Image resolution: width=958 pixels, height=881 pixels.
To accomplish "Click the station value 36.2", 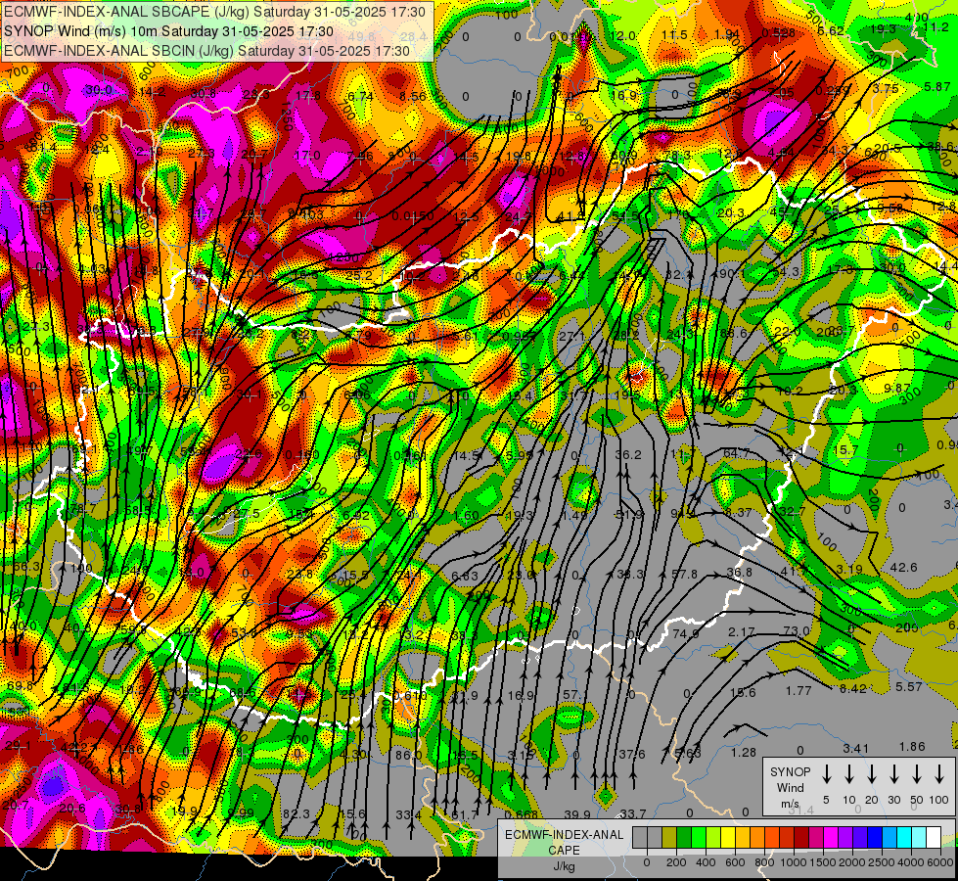I will point(628,455).
